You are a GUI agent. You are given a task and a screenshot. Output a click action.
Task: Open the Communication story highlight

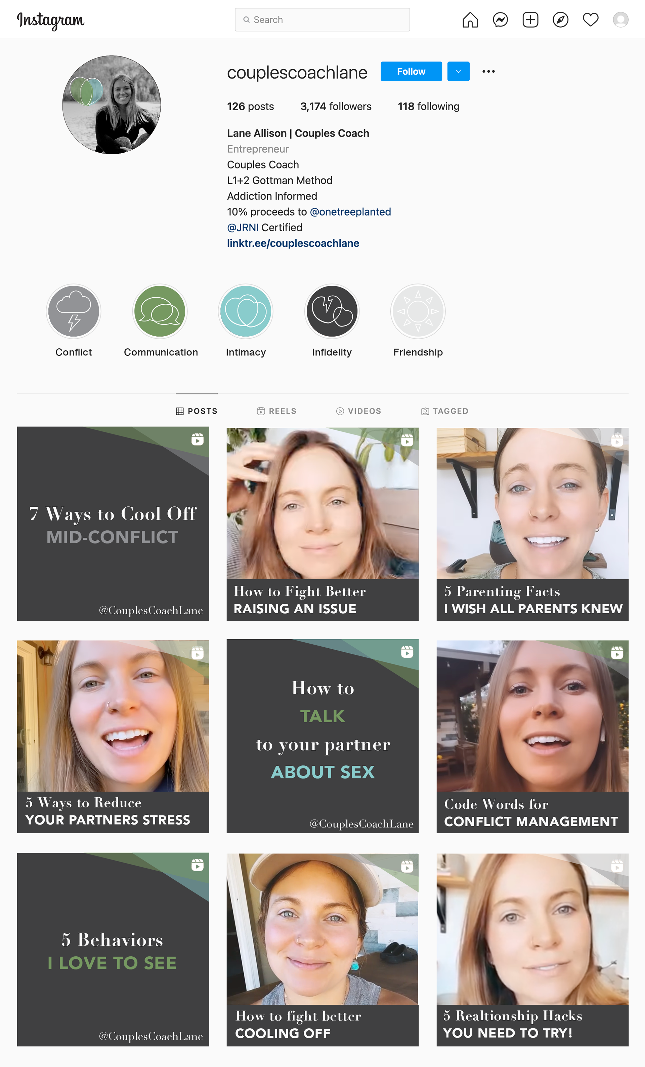(x=160, y=311)
